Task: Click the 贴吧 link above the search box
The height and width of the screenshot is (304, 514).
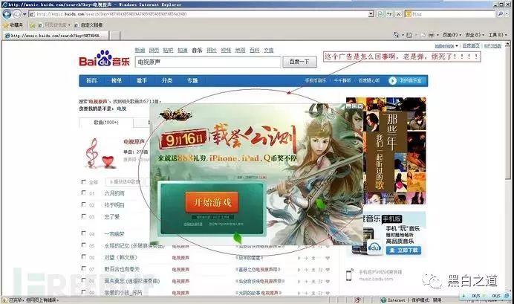Action: coord(168,51)
